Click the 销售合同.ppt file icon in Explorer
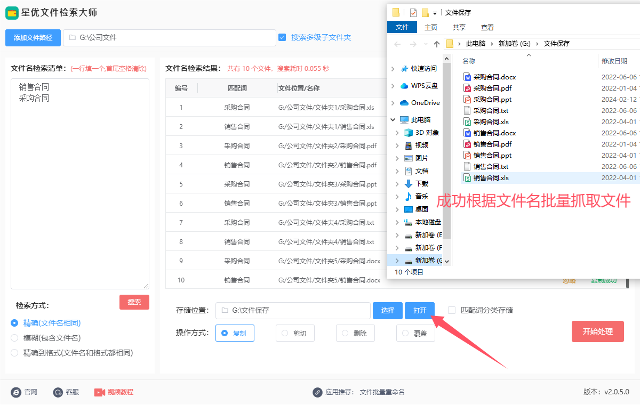Screen dimensions: 640x405 [468, 156]
